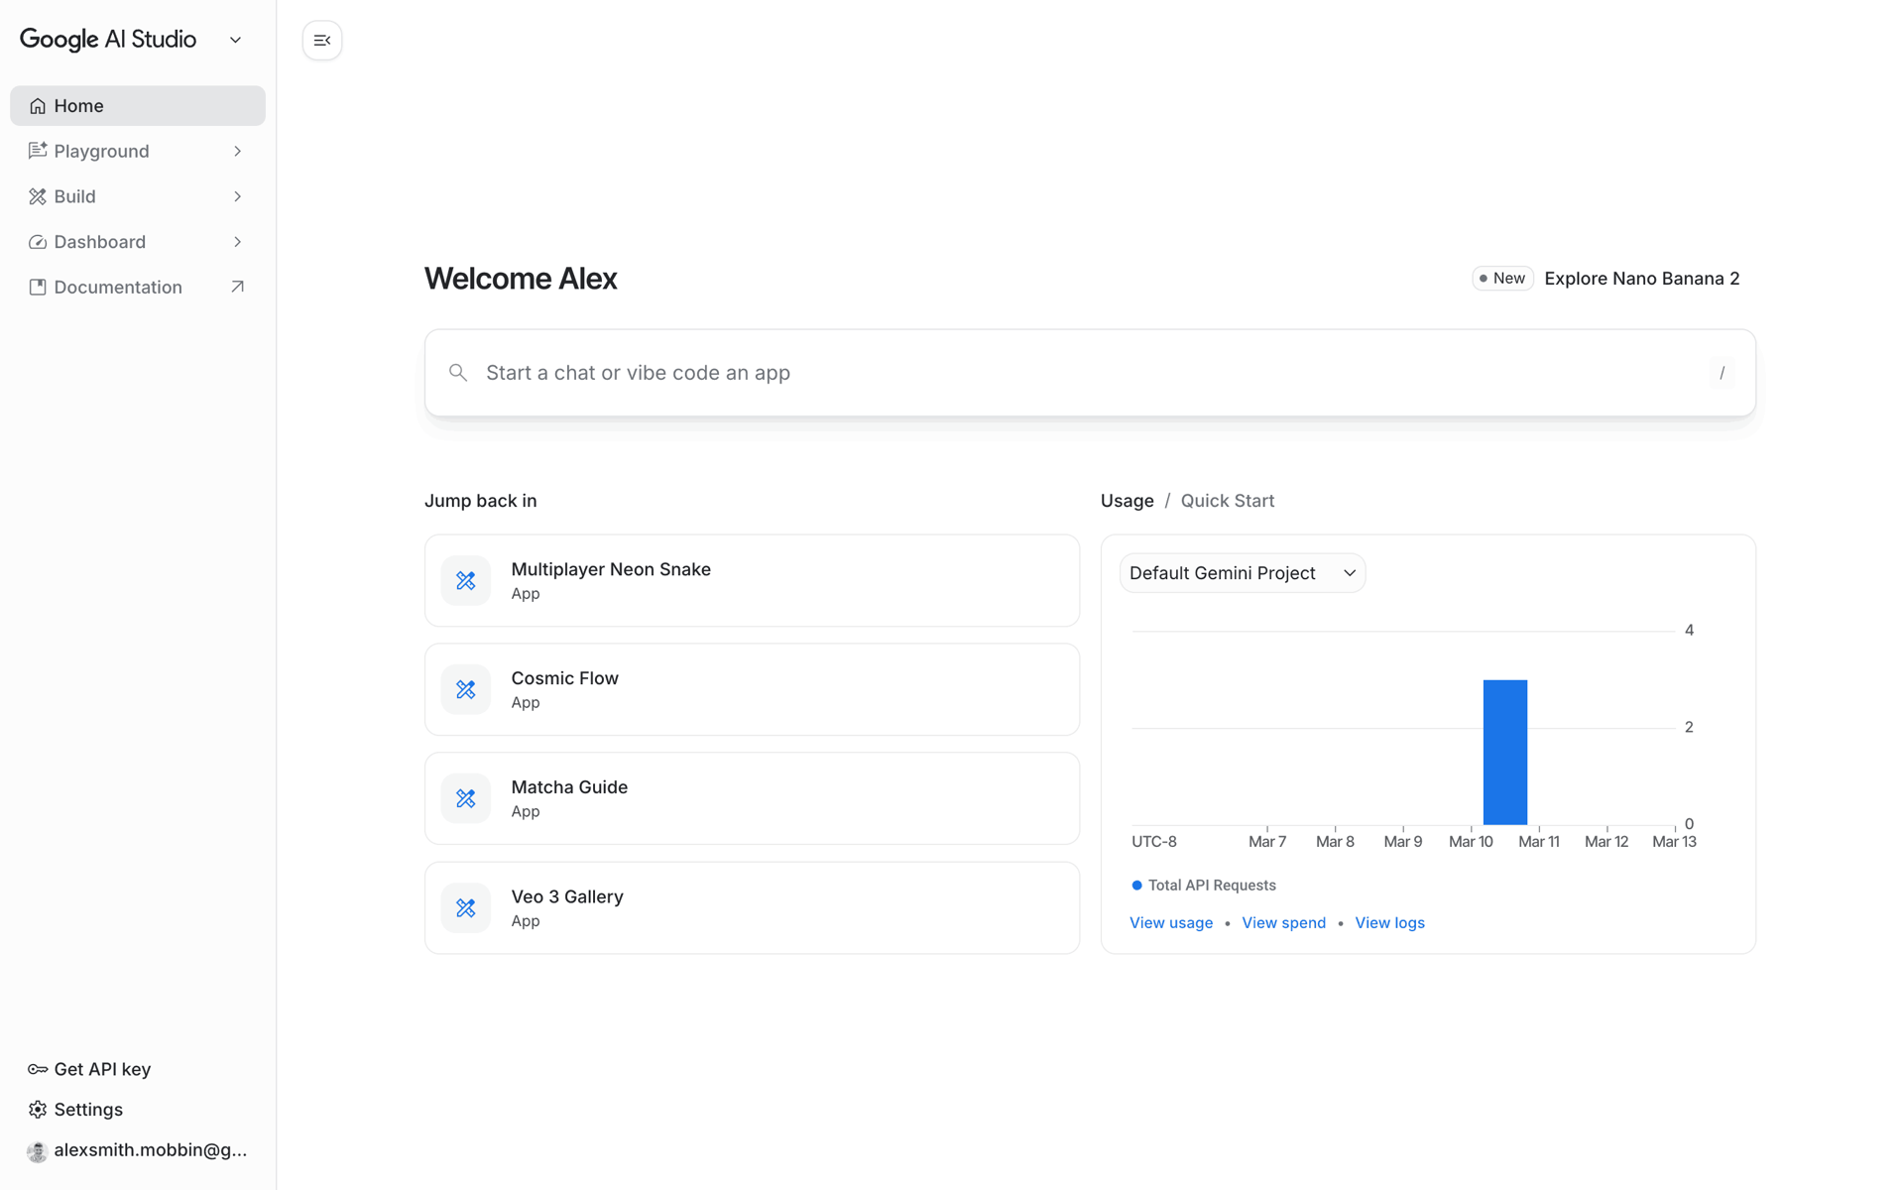
Task: Open the Default Gemini Project dropdown
Action: pos(1243,573)
